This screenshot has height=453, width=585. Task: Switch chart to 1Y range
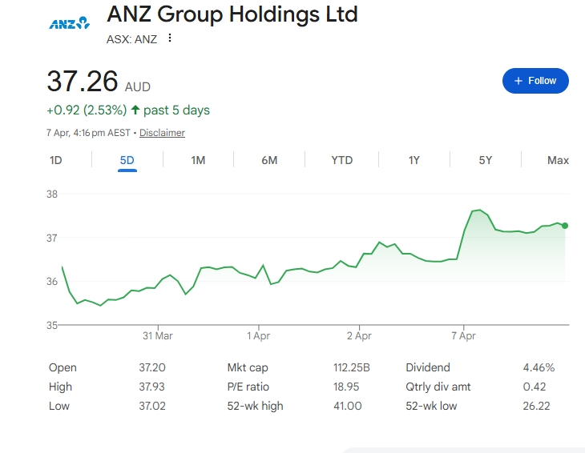coord(414,160)
